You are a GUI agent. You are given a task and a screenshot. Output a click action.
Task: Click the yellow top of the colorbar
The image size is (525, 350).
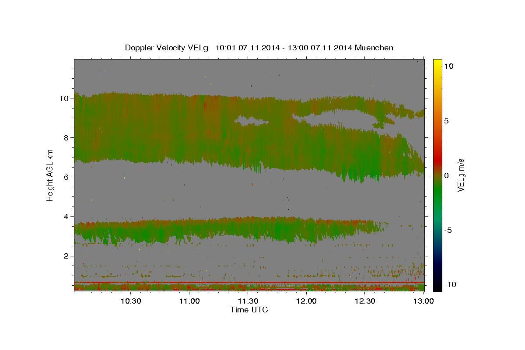tap(437, 63)
